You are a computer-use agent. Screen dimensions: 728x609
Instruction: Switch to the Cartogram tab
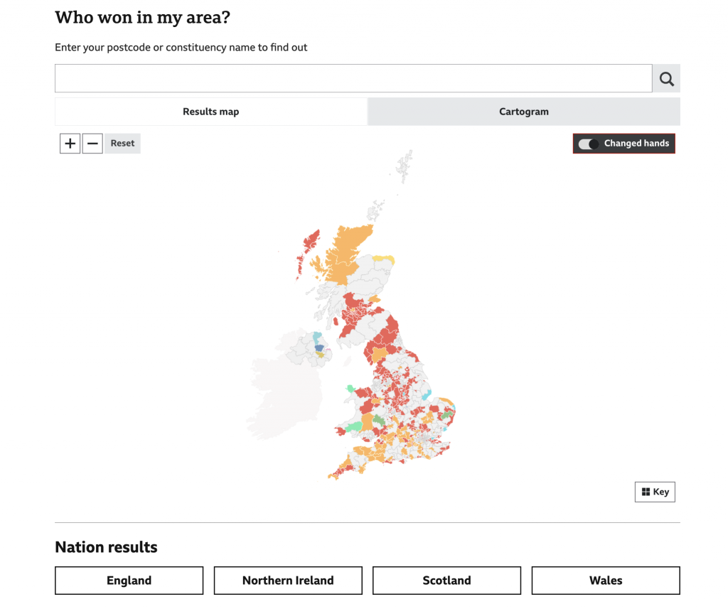524,112
